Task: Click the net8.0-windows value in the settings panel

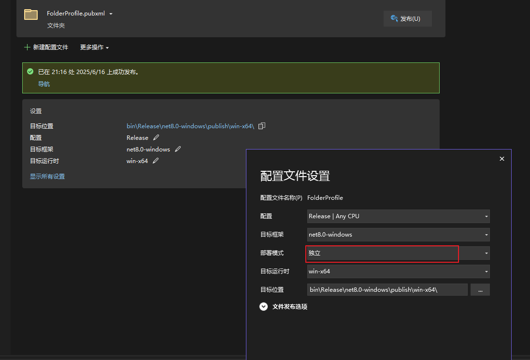Action: click(x=148, y=150)
